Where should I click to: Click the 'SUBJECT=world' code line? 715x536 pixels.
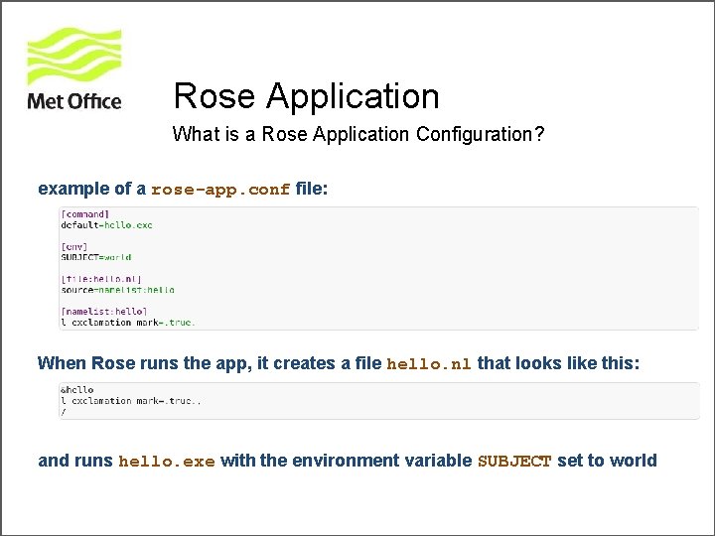(x=96, y=257)
